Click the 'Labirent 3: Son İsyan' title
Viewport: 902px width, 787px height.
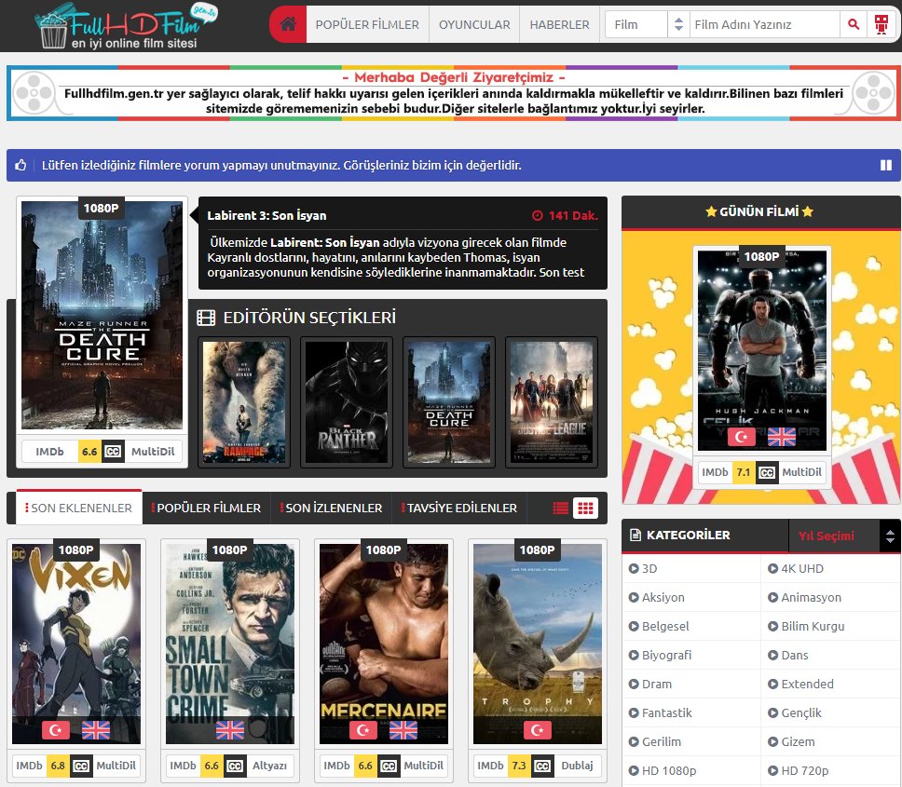click(x=266, y=215)
